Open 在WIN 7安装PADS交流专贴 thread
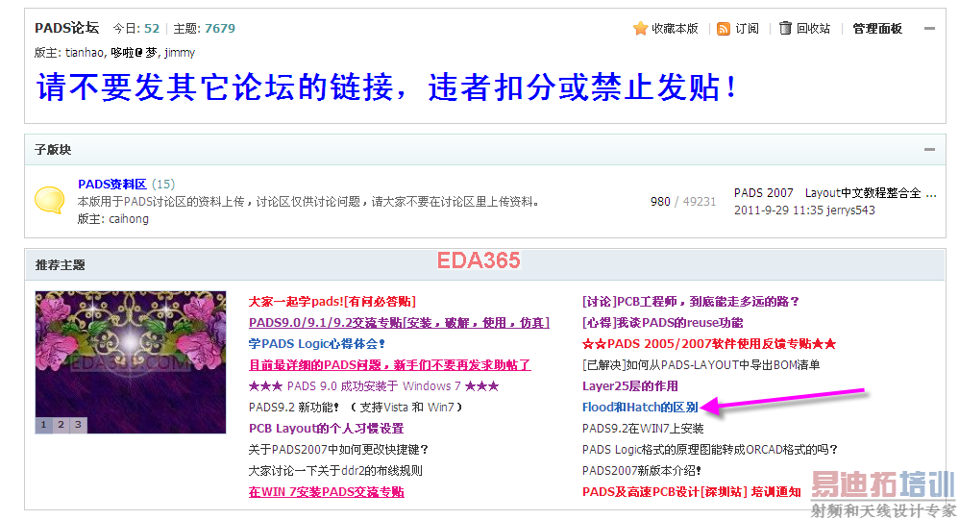Screen dimensions: 959x520 pyautogui.click(x=326, y=492)
